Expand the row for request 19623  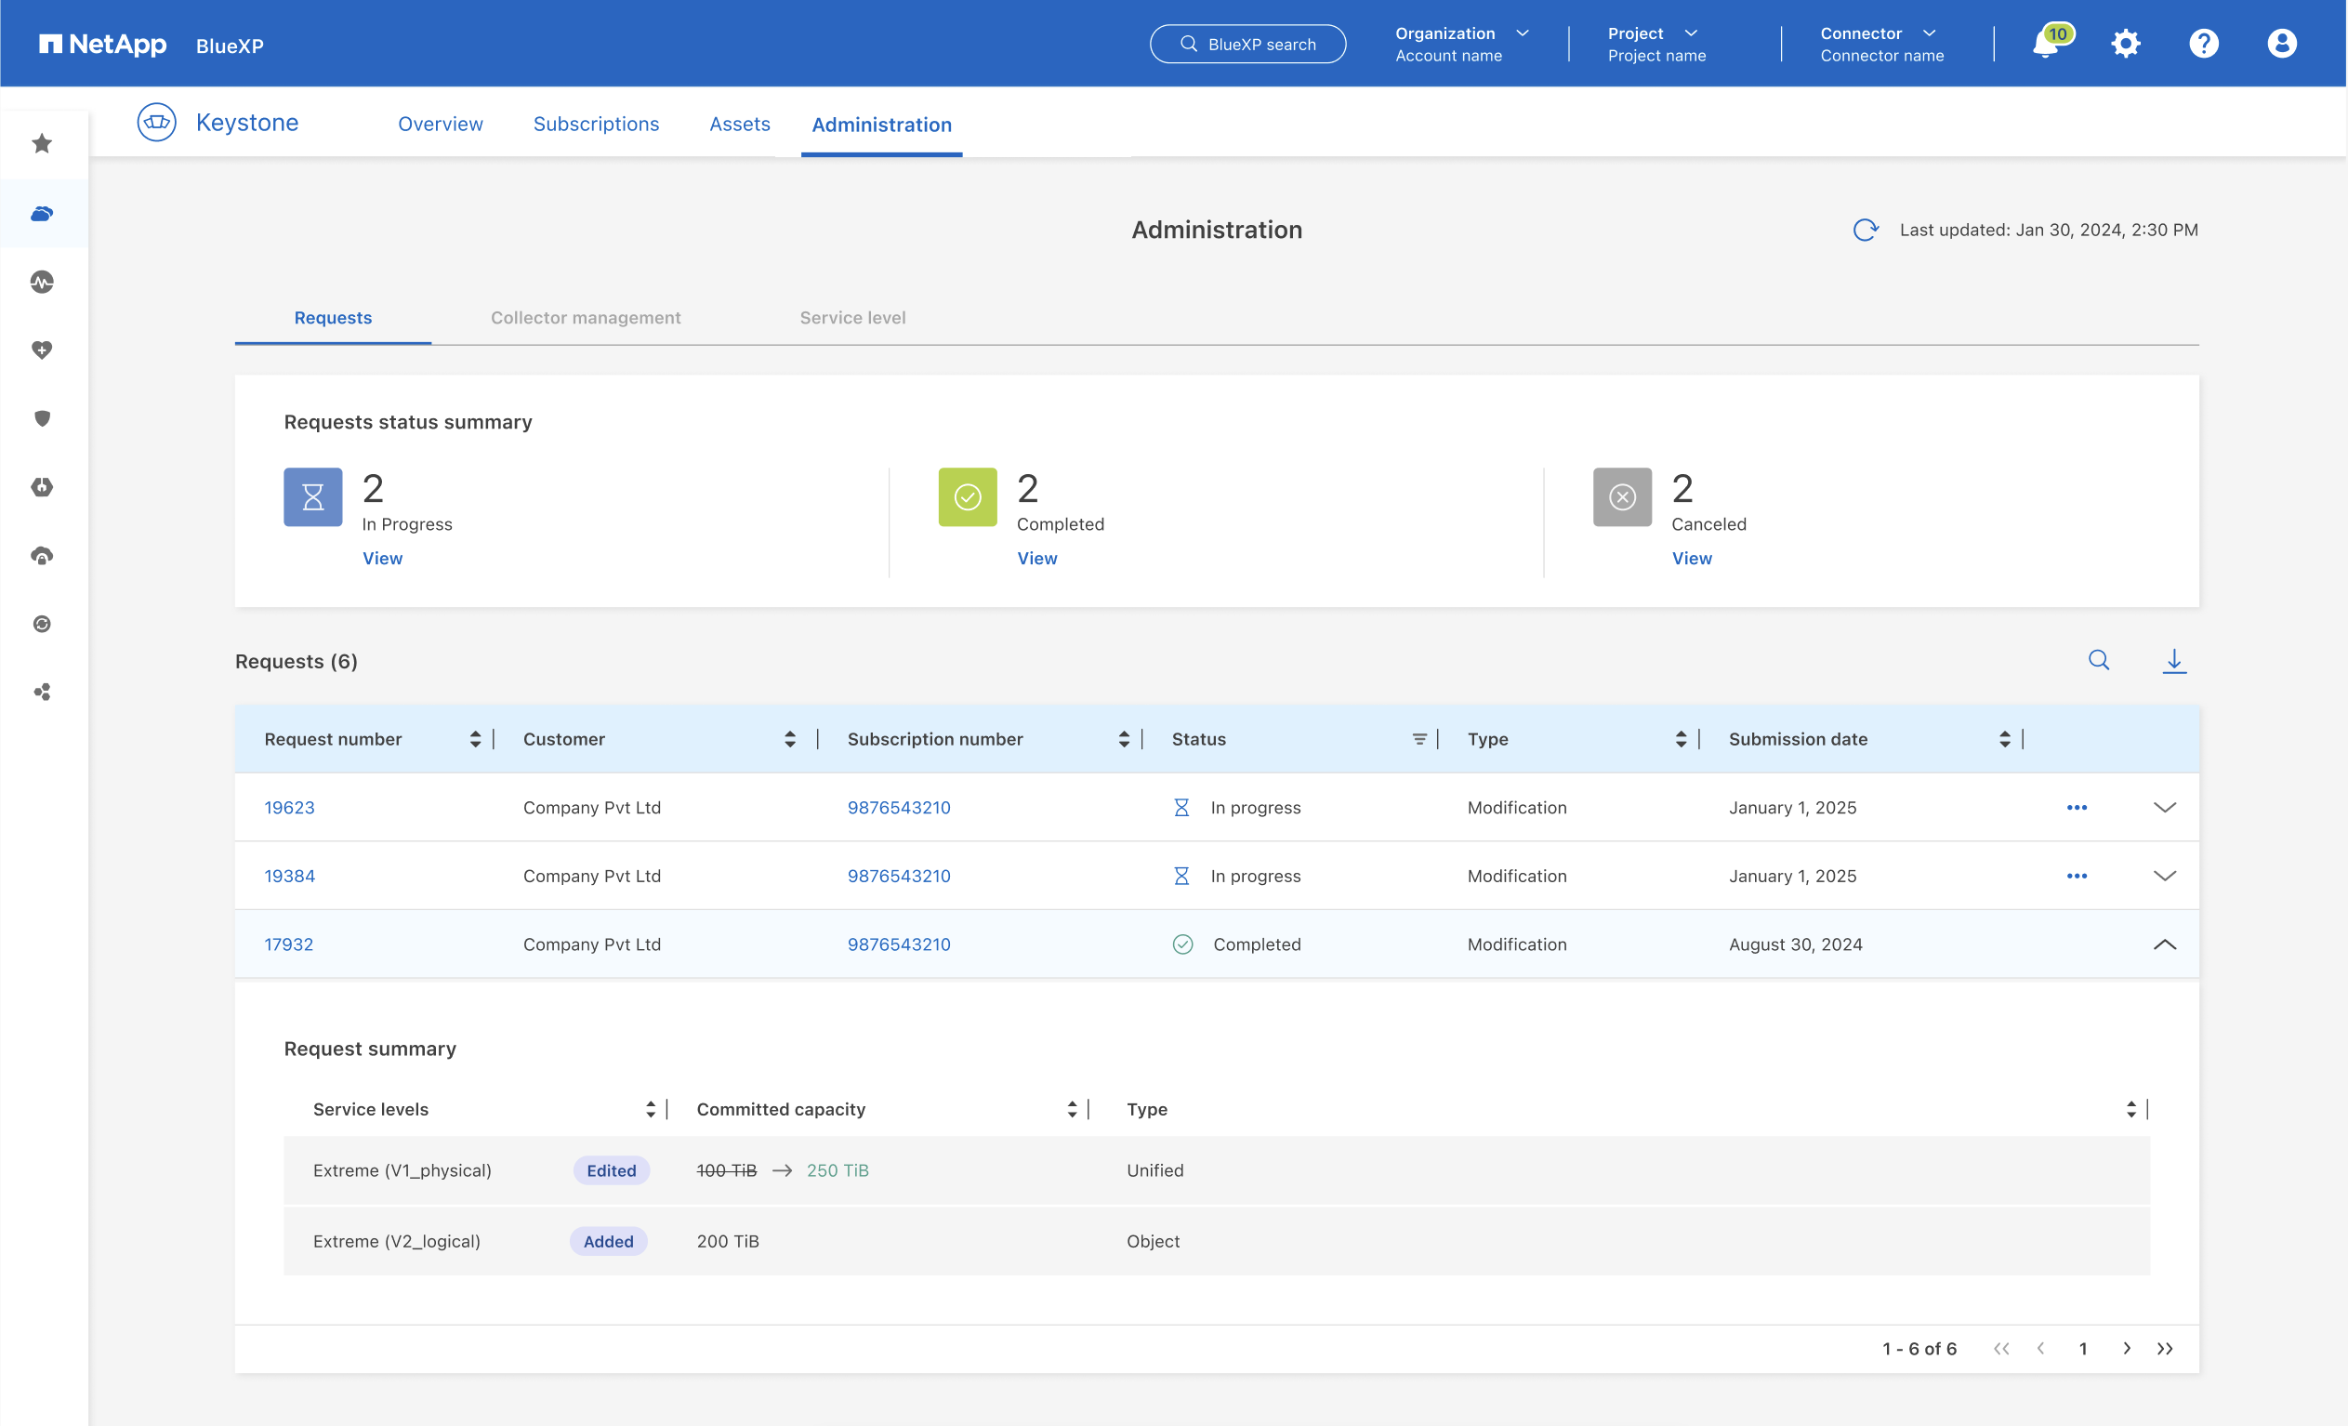click(x=2164, y=808)
